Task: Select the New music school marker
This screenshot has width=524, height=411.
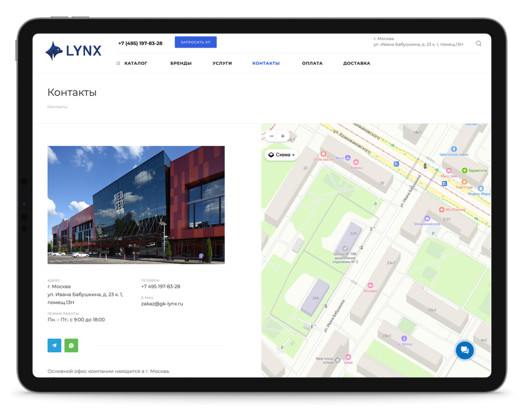Action: pyautogui.click(x=338, y=360)
